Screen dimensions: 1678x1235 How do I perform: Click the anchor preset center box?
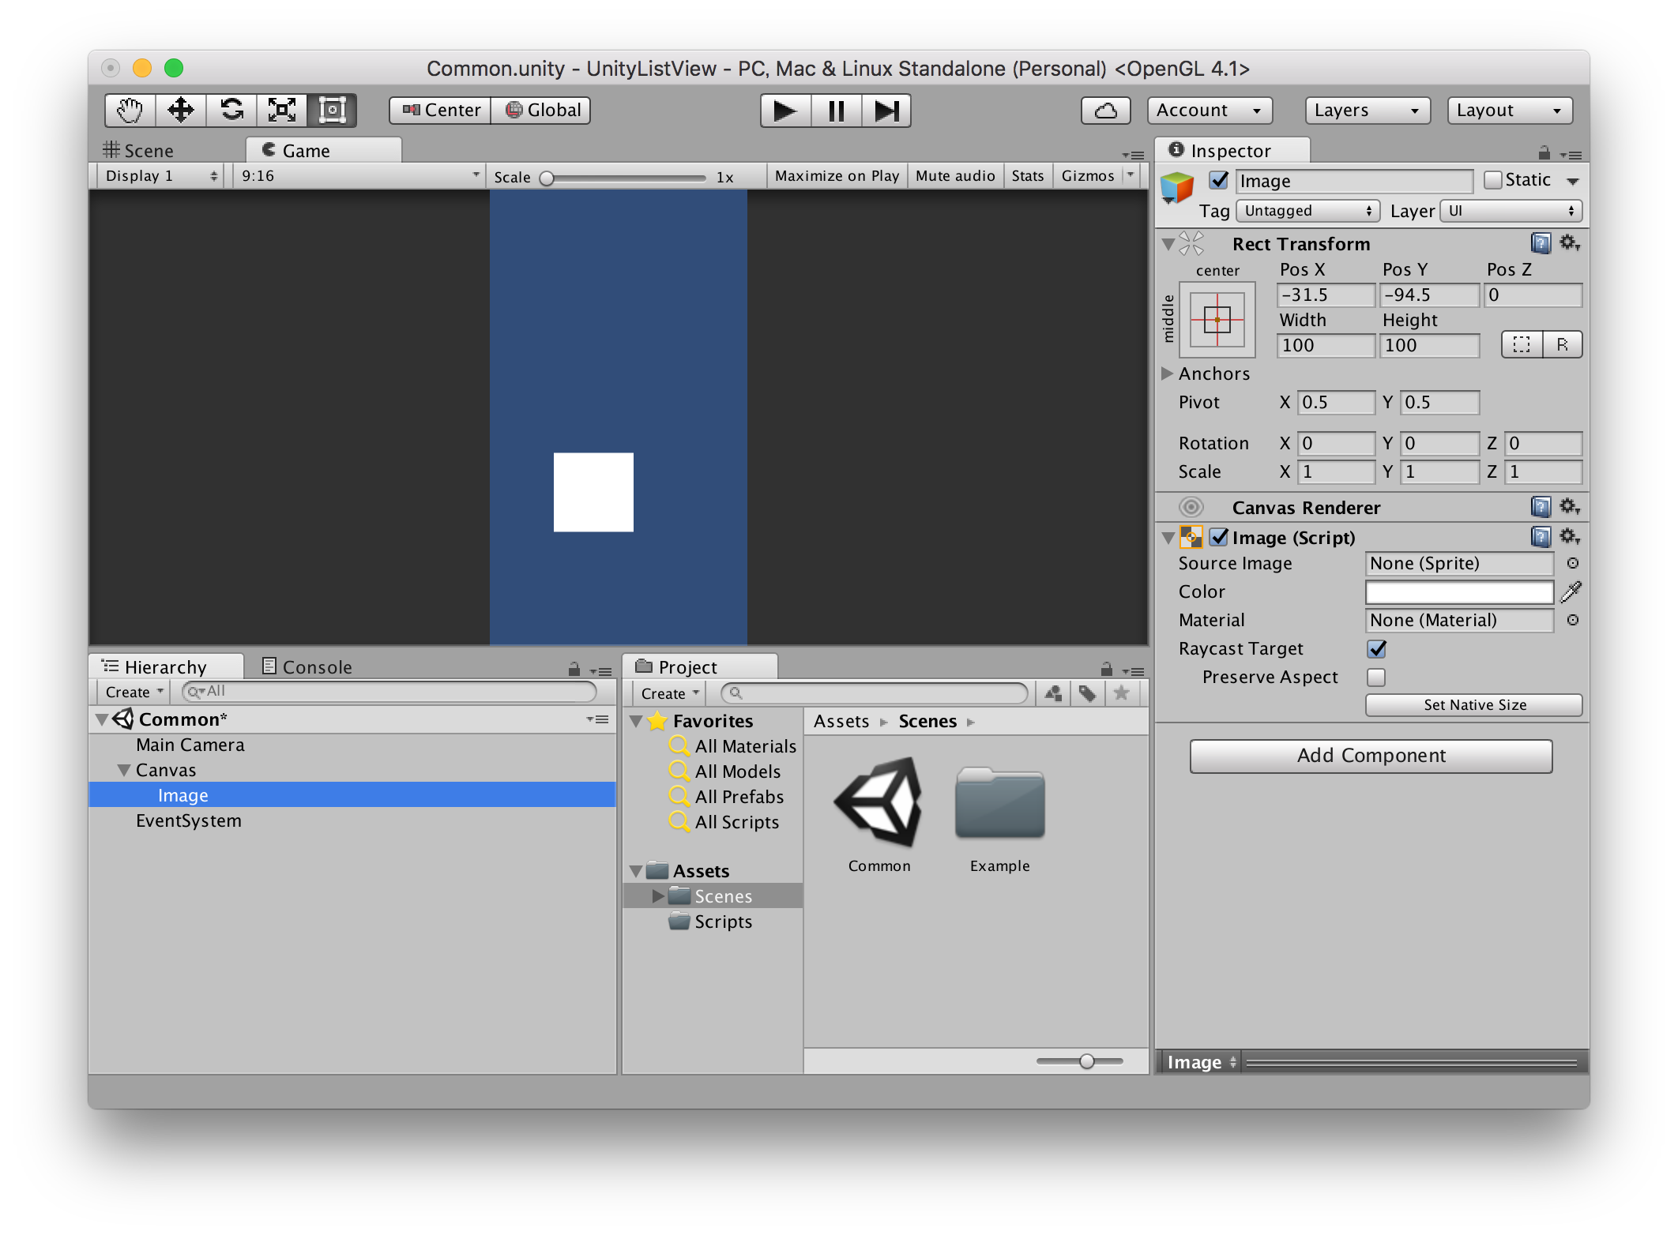pos(1217,320)
